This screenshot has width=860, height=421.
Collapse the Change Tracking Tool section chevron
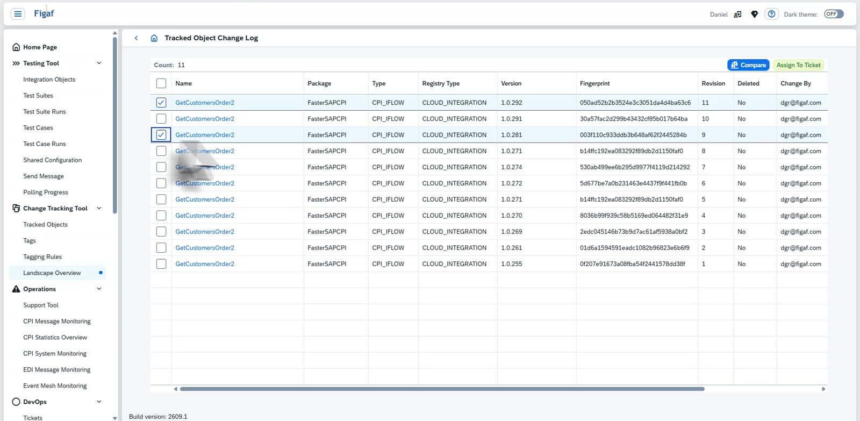(99, 209)
